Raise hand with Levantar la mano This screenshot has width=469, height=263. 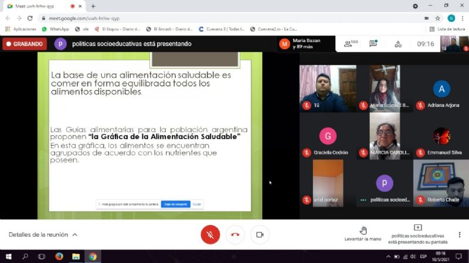(x=363, y=234)
